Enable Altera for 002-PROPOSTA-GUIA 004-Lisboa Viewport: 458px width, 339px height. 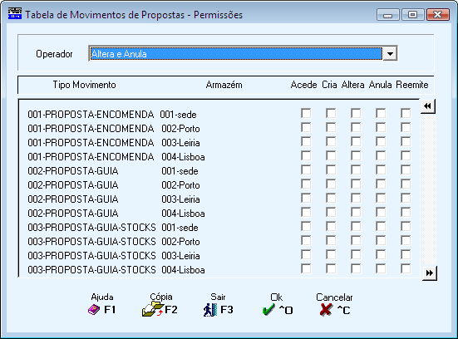pyautogui.click(x=356, y=212)
